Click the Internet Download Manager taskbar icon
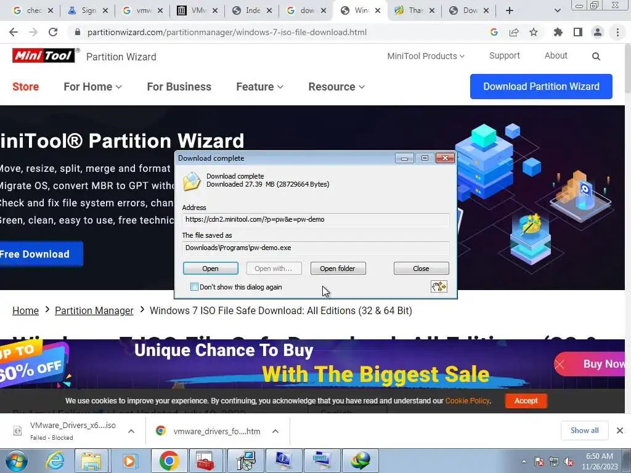This screenshot has width=631, height=473. point(360,461)
